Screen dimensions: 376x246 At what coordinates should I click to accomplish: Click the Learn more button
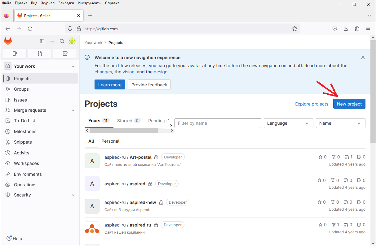point(110,85)
